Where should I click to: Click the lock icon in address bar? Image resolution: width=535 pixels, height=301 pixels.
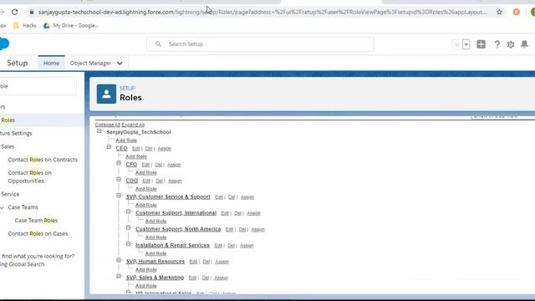pos(32,12)
